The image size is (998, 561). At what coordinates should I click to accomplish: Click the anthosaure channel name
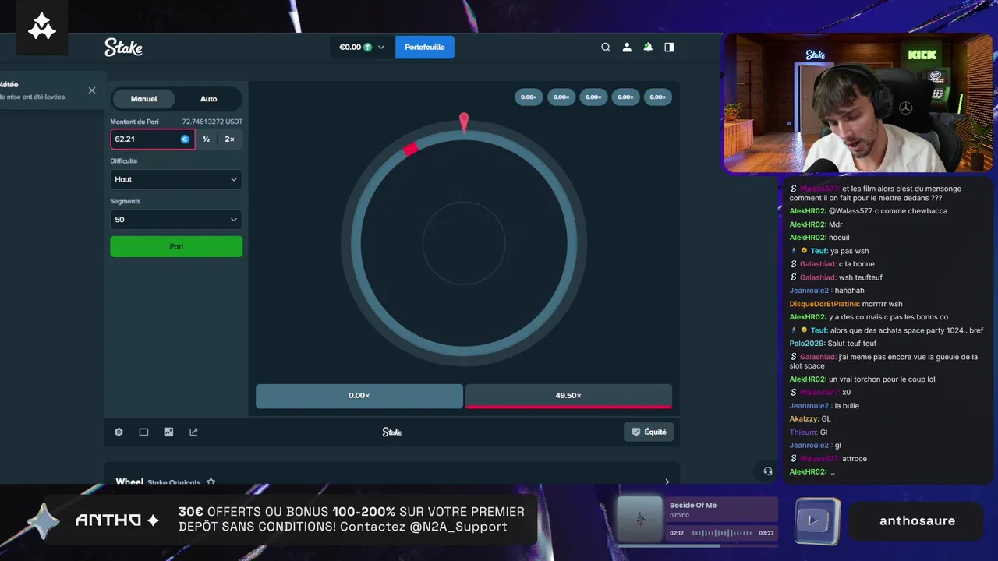pyautogui.click(x=917, y=520)
